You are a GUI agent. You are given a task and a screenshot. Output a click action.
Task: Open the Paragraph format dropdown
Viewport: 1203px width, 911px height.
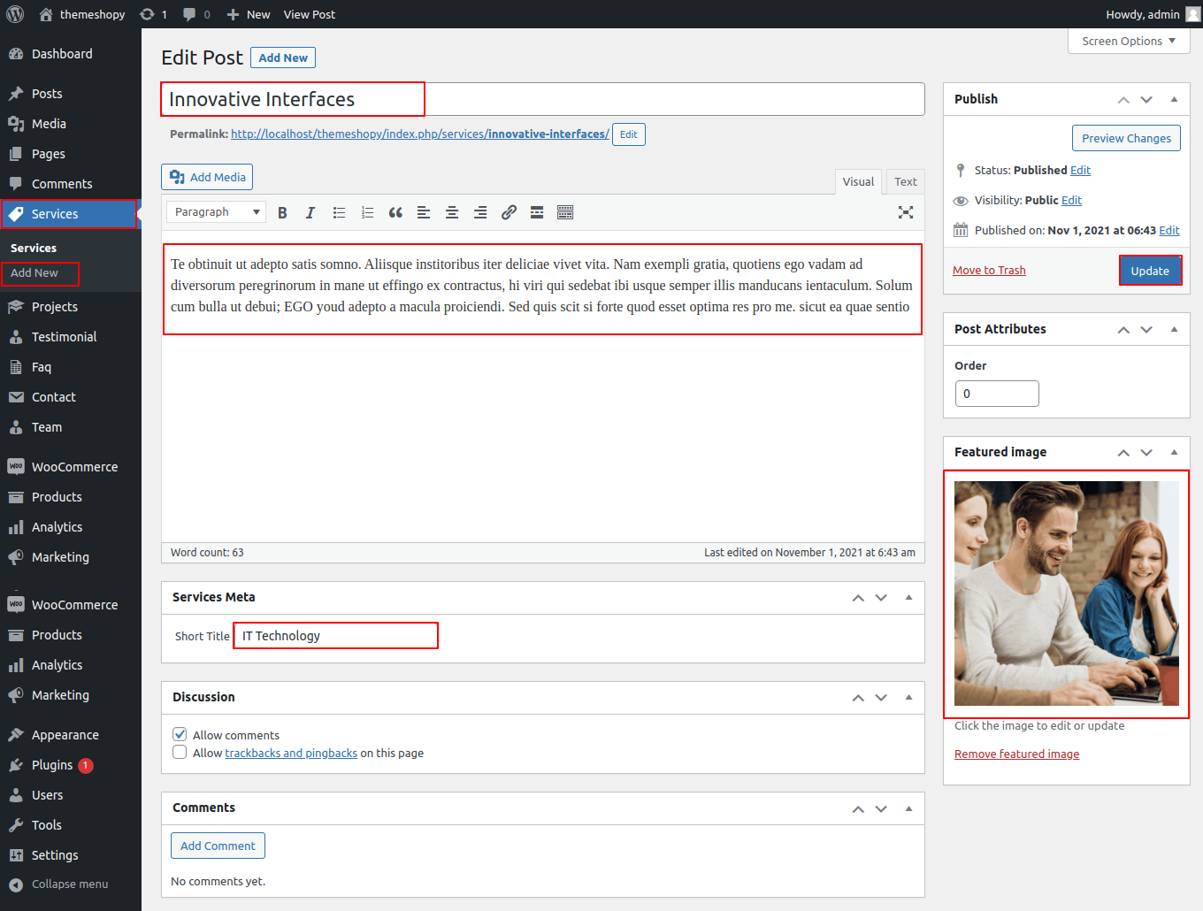click(216, 212)
